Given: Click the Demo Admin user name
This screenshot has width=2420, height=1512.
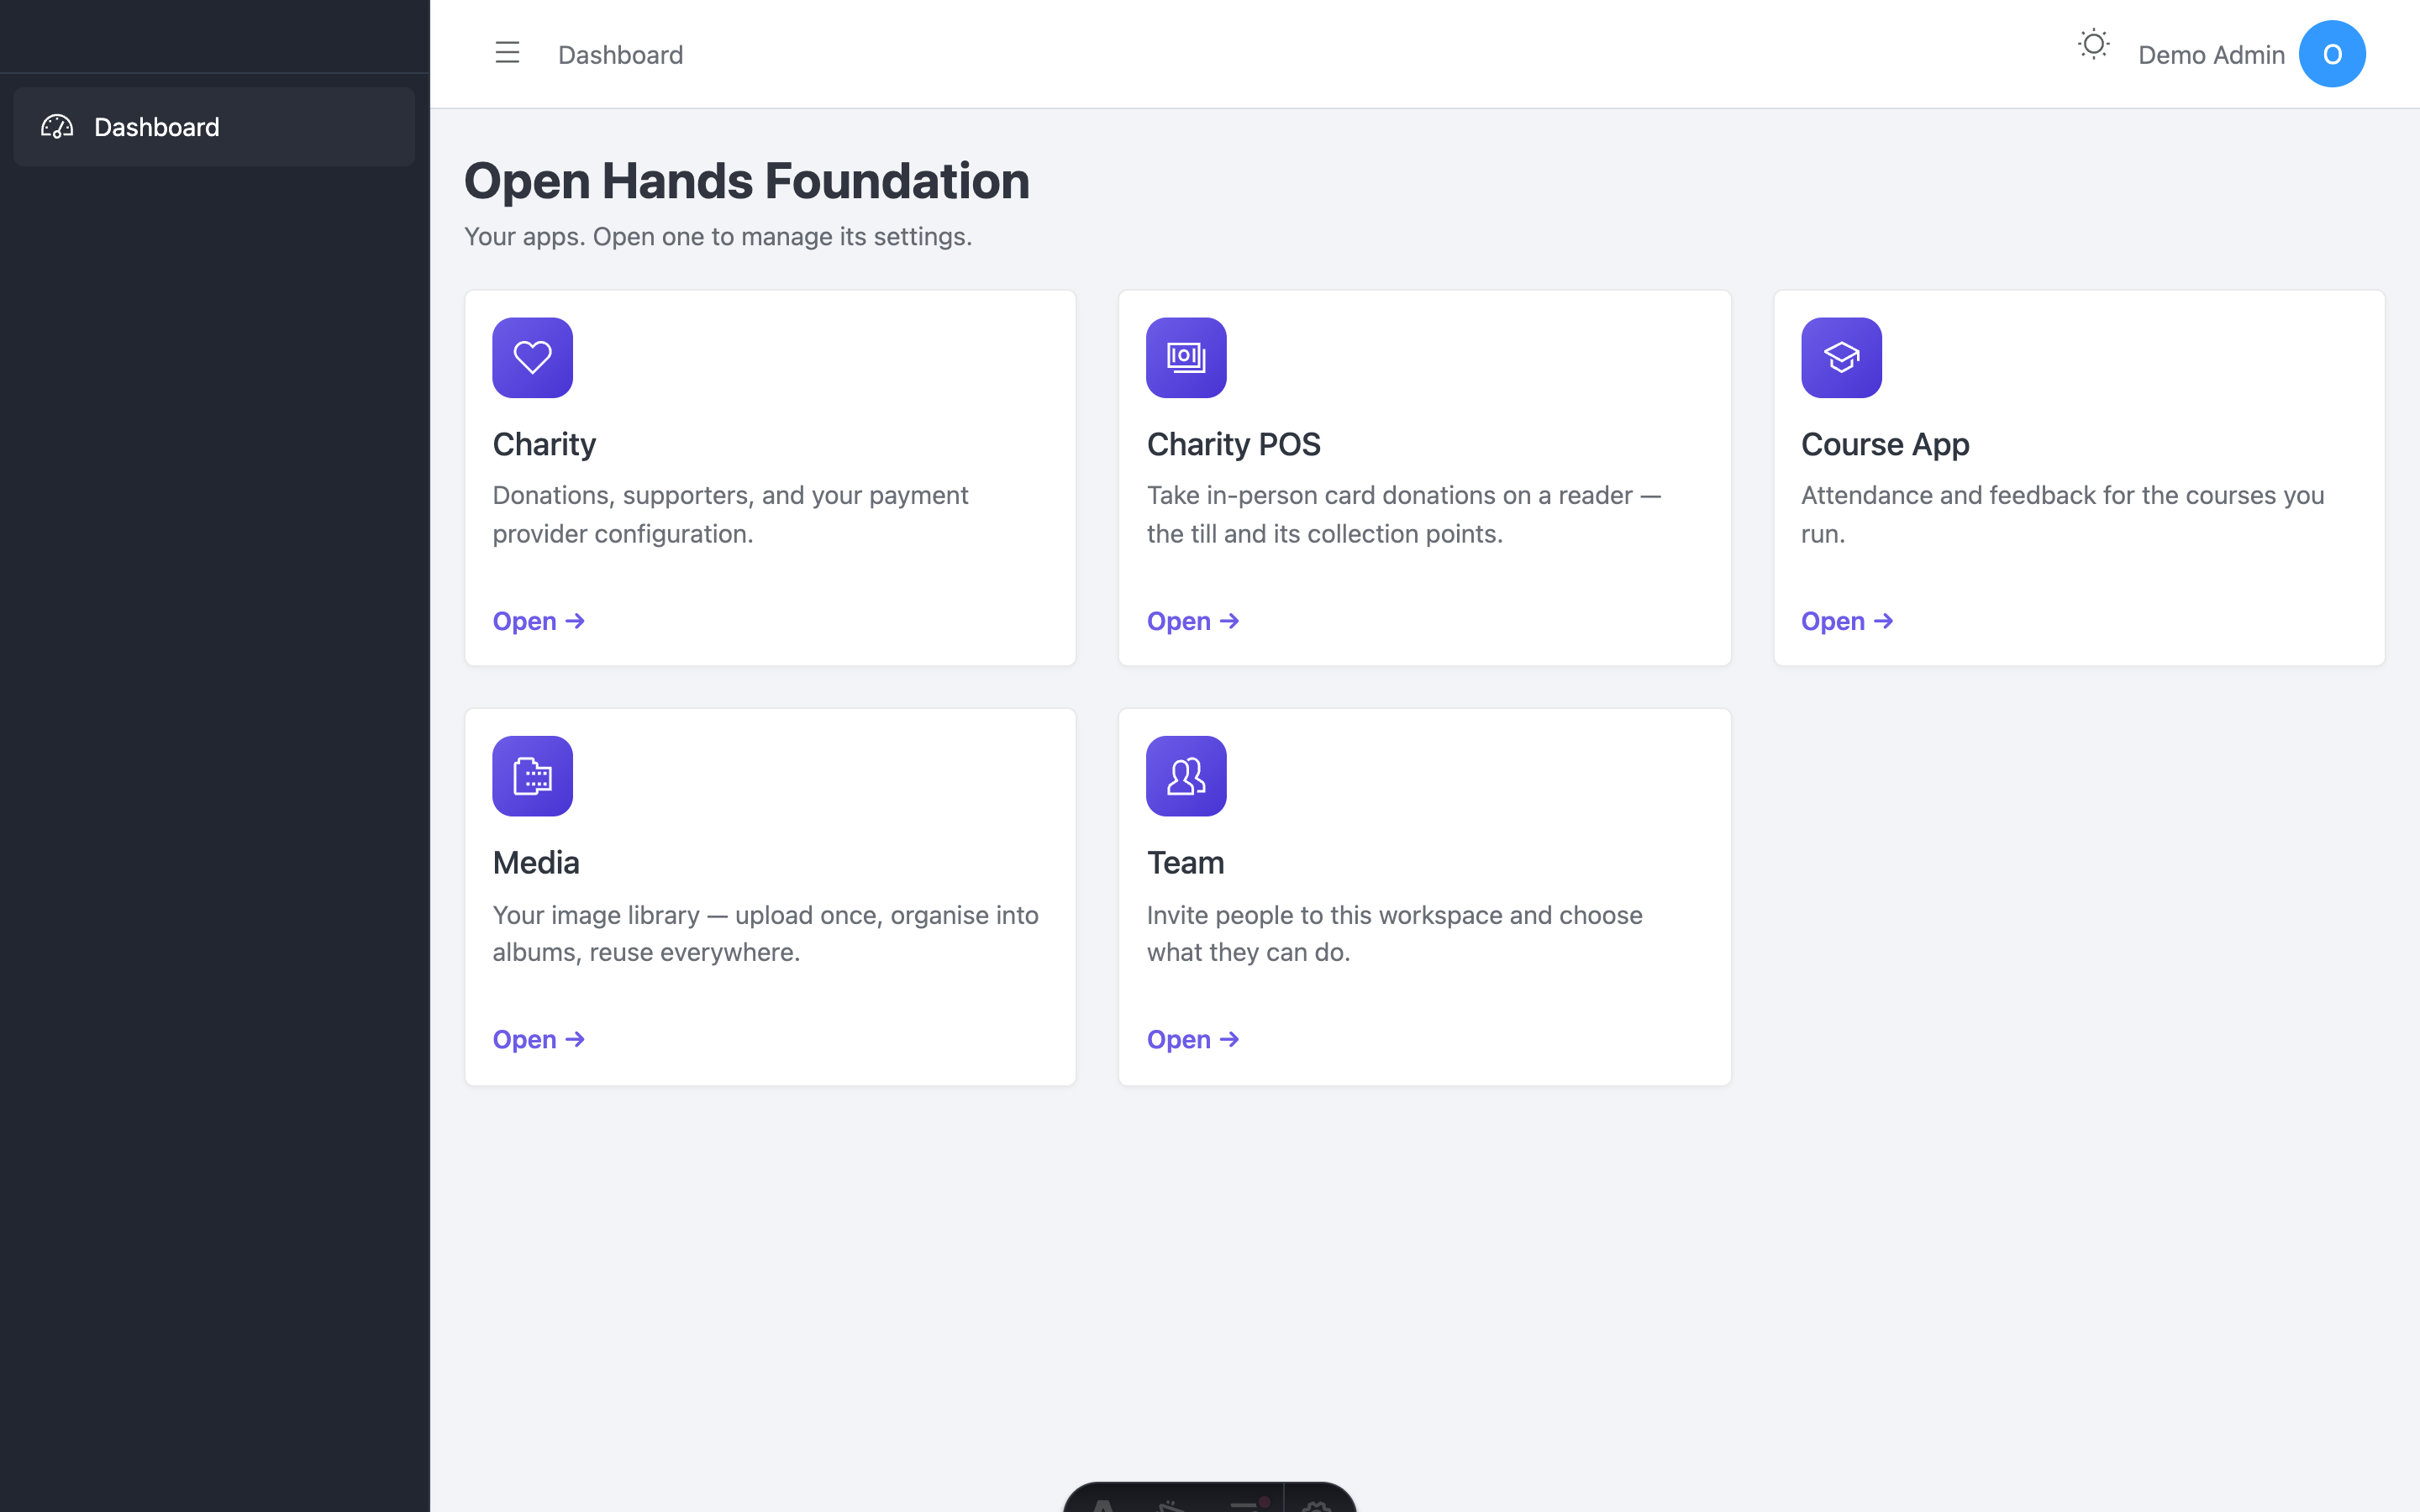Looking at the screenshot, I should click(x=2211, y=55).
